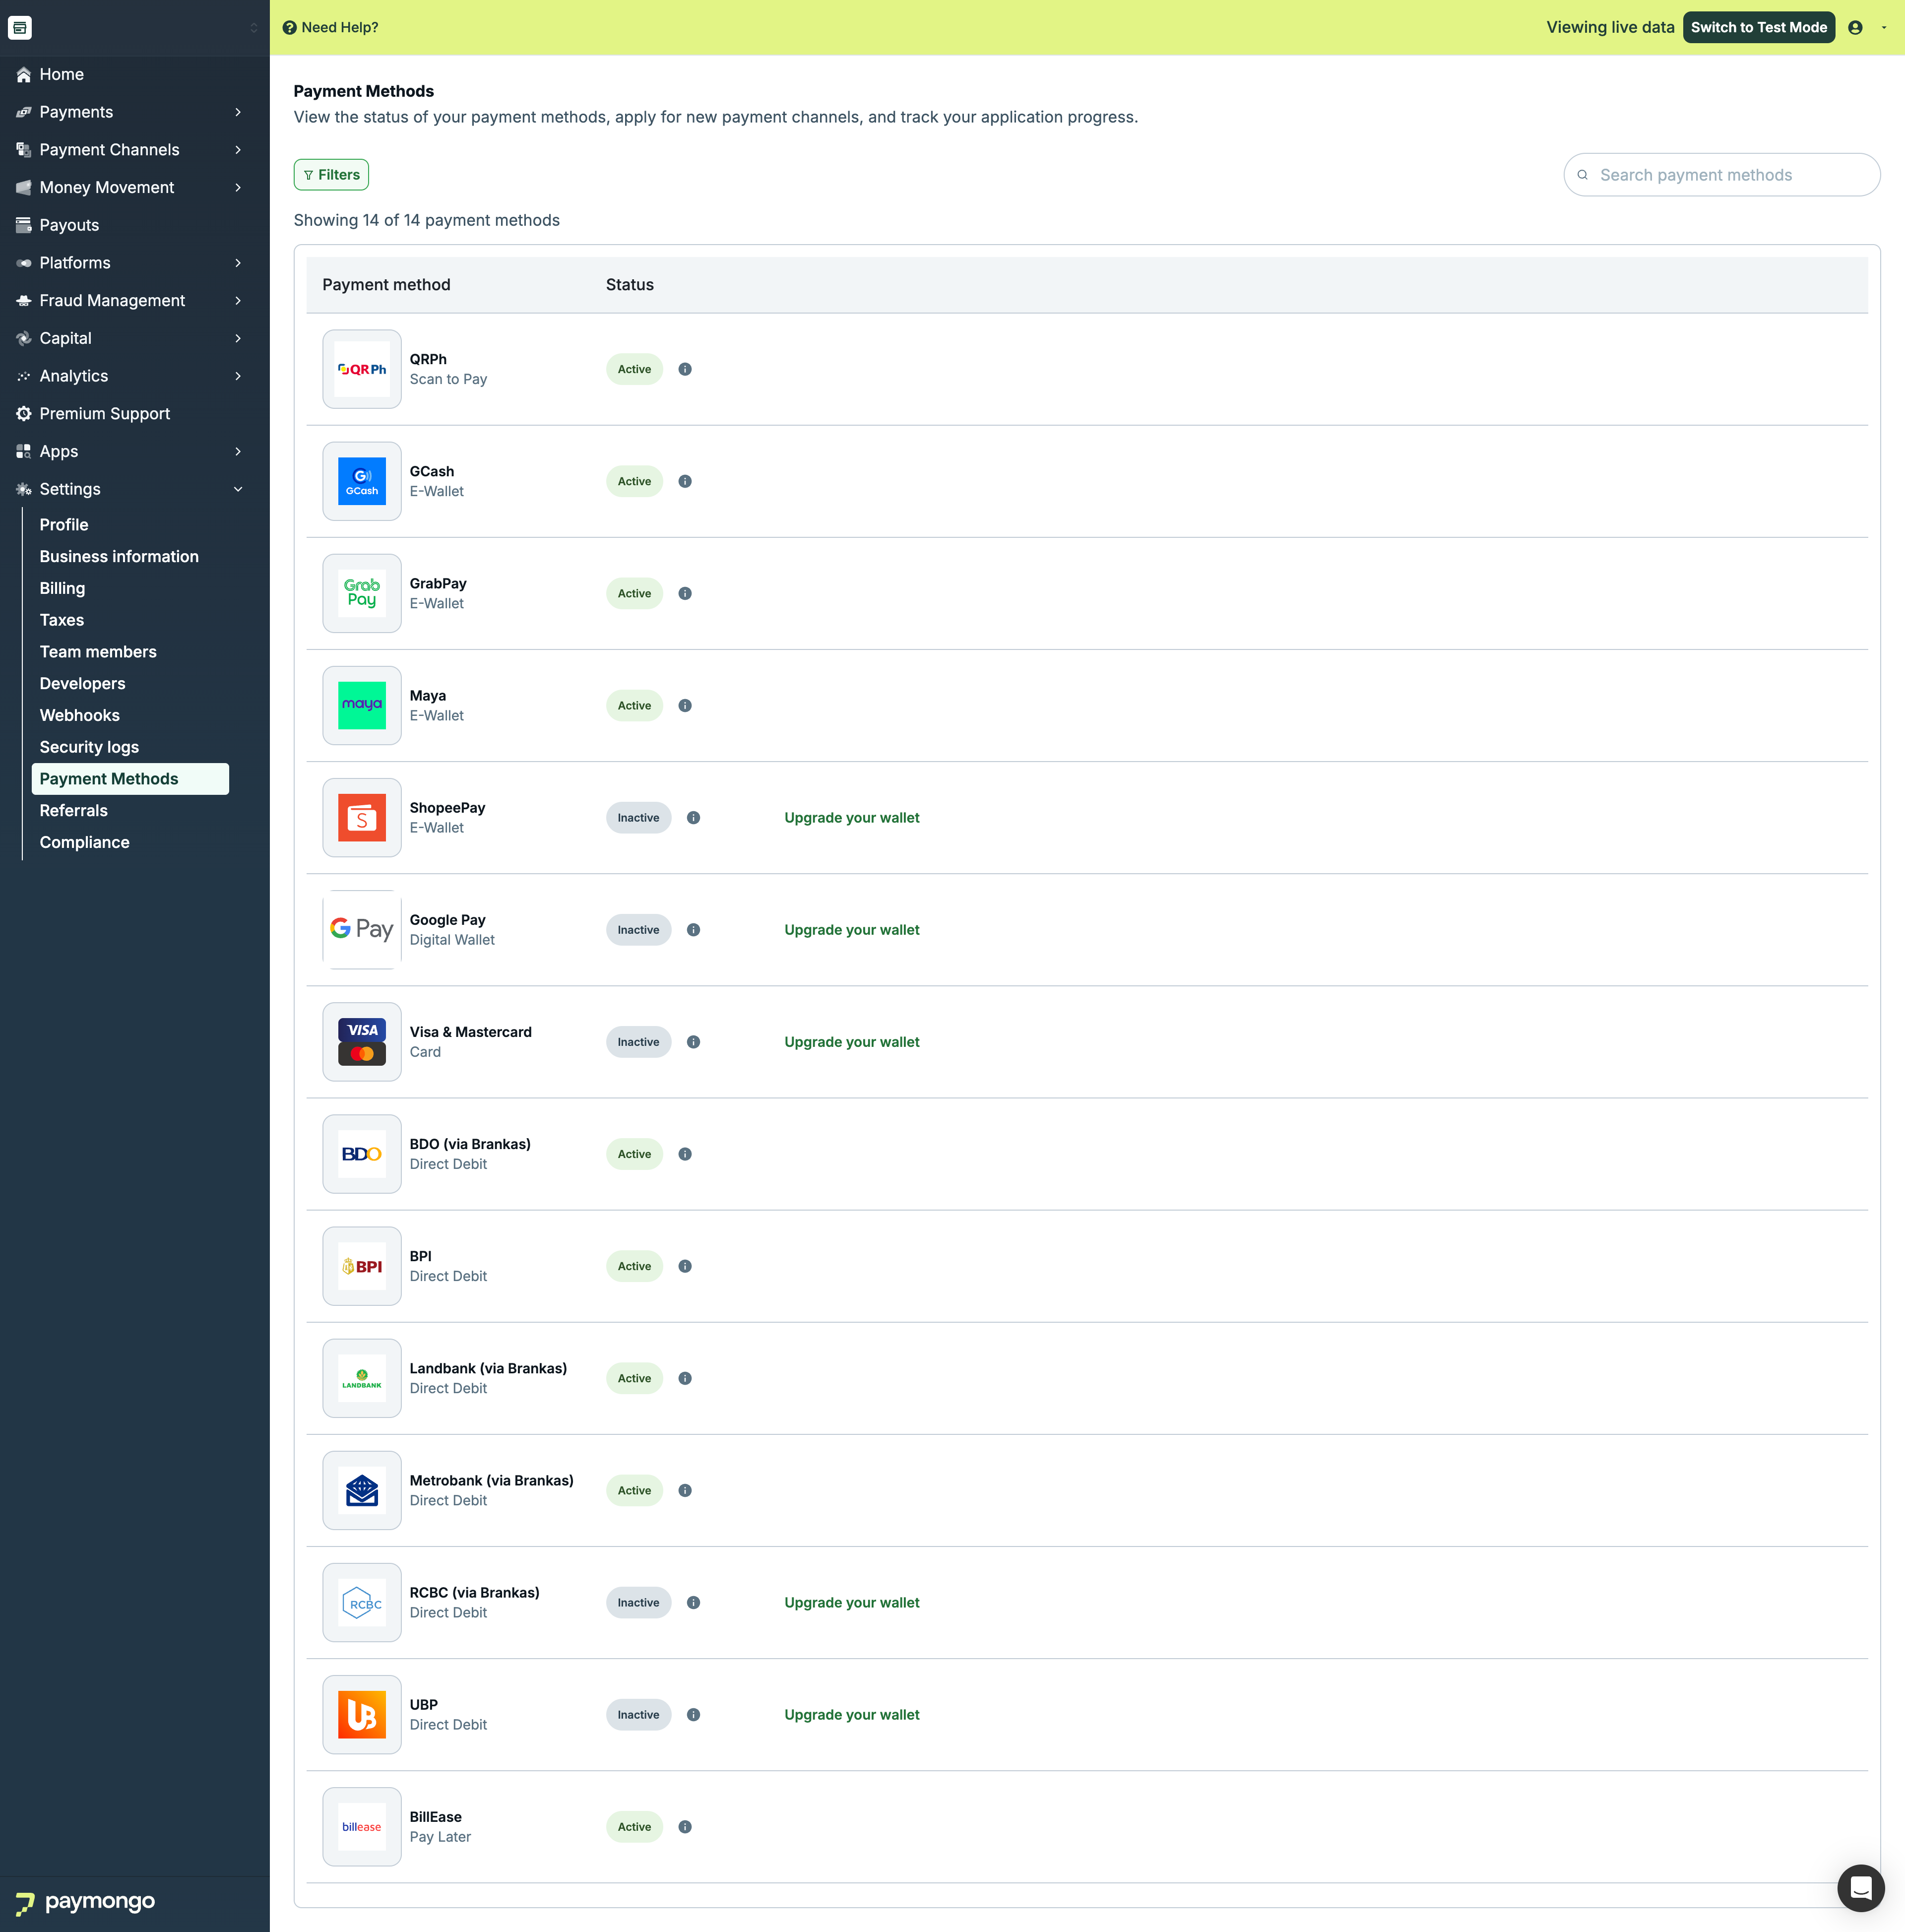The height and width of the screenshot is (1932, 1905).
Task: Click the Need Help question icon
Action: tap(290, 27)
